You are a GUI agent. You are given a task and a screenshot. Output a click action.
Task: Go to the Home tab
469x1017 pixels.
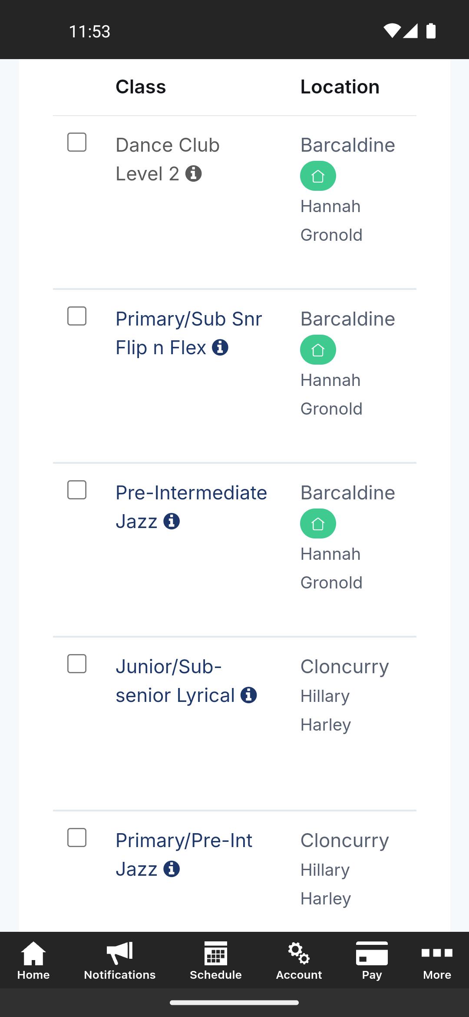point(33,960)
